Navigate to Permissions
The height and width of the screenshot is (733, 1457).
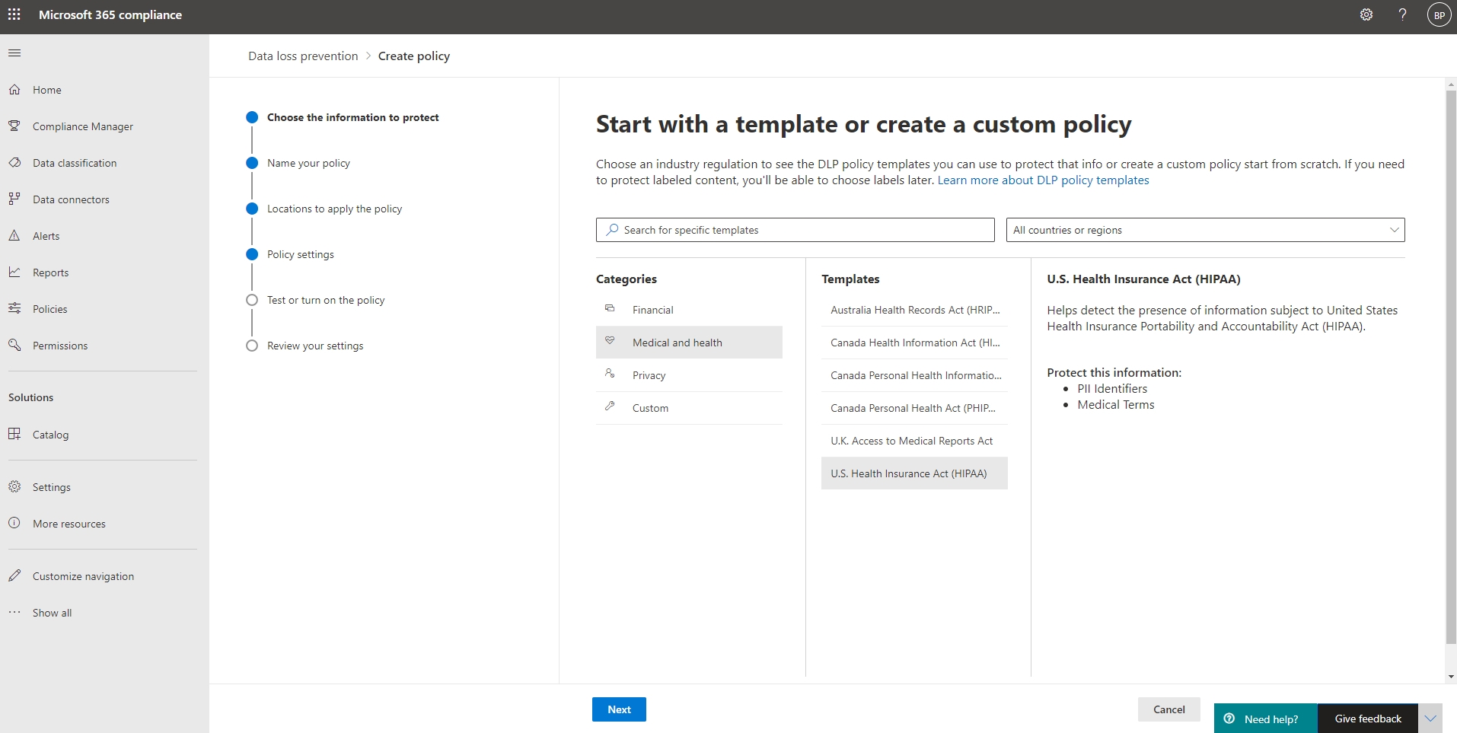tap(60, 345)
